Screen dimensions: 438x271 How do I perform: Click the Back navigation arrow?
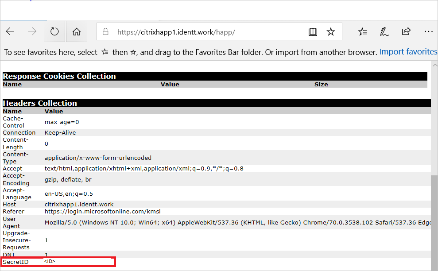10,31
